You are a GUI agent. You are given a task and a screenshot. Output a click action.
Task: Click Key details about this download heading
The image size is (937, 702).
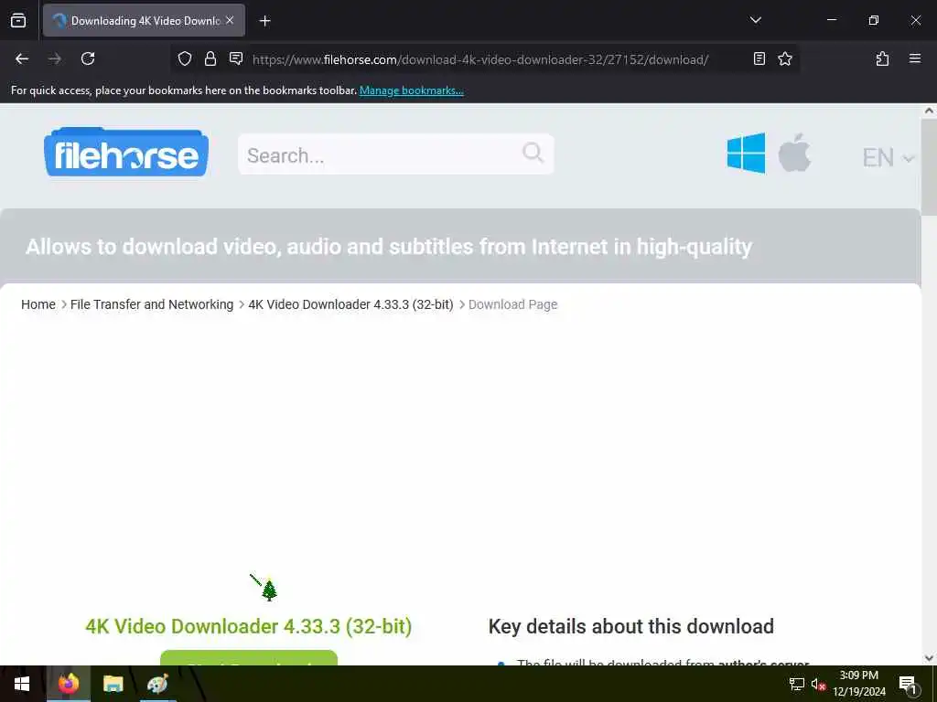pyautogui.click(x=631, y=626)
